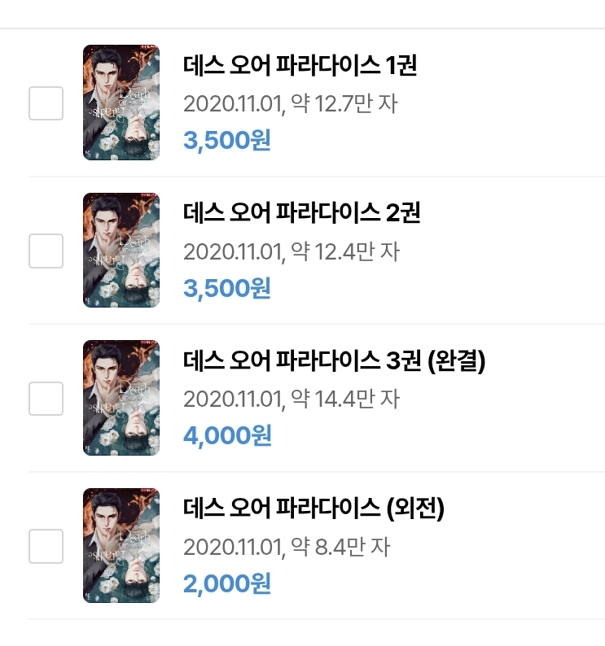This screenshot has height=646, width=605.
Task: Open the 데스 오어 파라다이스 (외전) title
Action: 313,509
